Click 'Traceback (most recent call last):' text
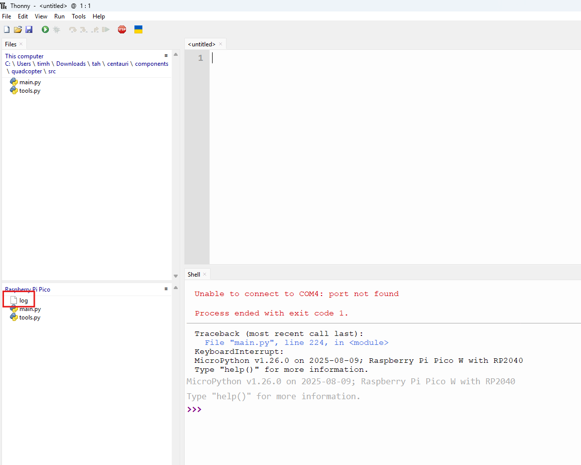 click(x=279, y=334)
